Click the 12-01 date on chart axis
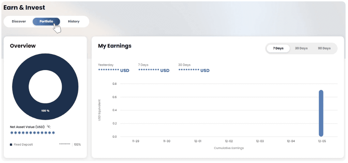The height and width of the screenshot is (163, 348). (198, 141)
